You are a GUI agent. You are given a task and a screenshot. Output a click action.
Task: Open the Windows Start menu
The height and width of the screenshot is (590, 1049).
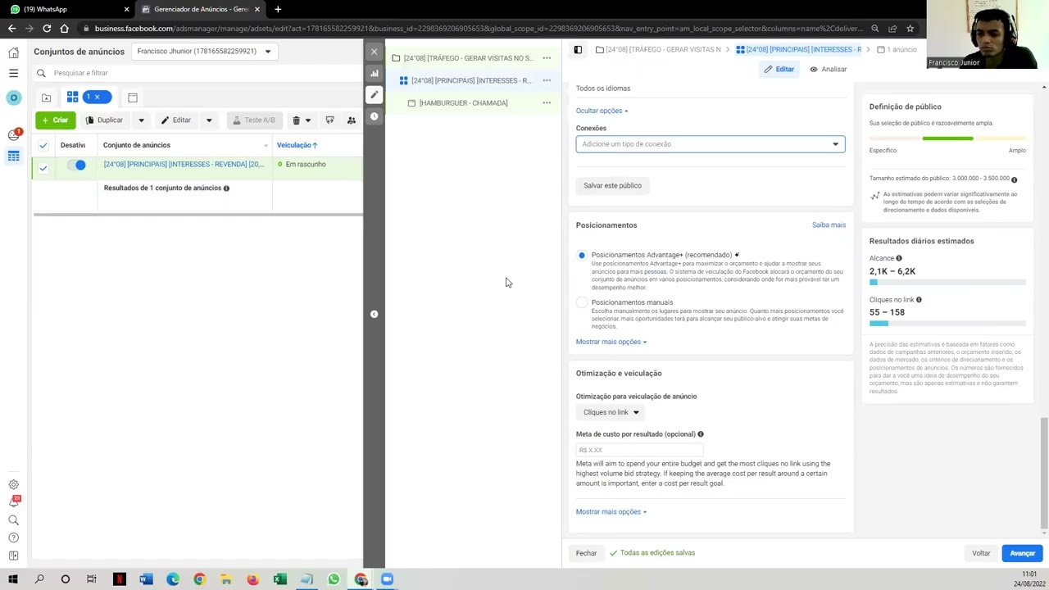[x=13, y=579]
